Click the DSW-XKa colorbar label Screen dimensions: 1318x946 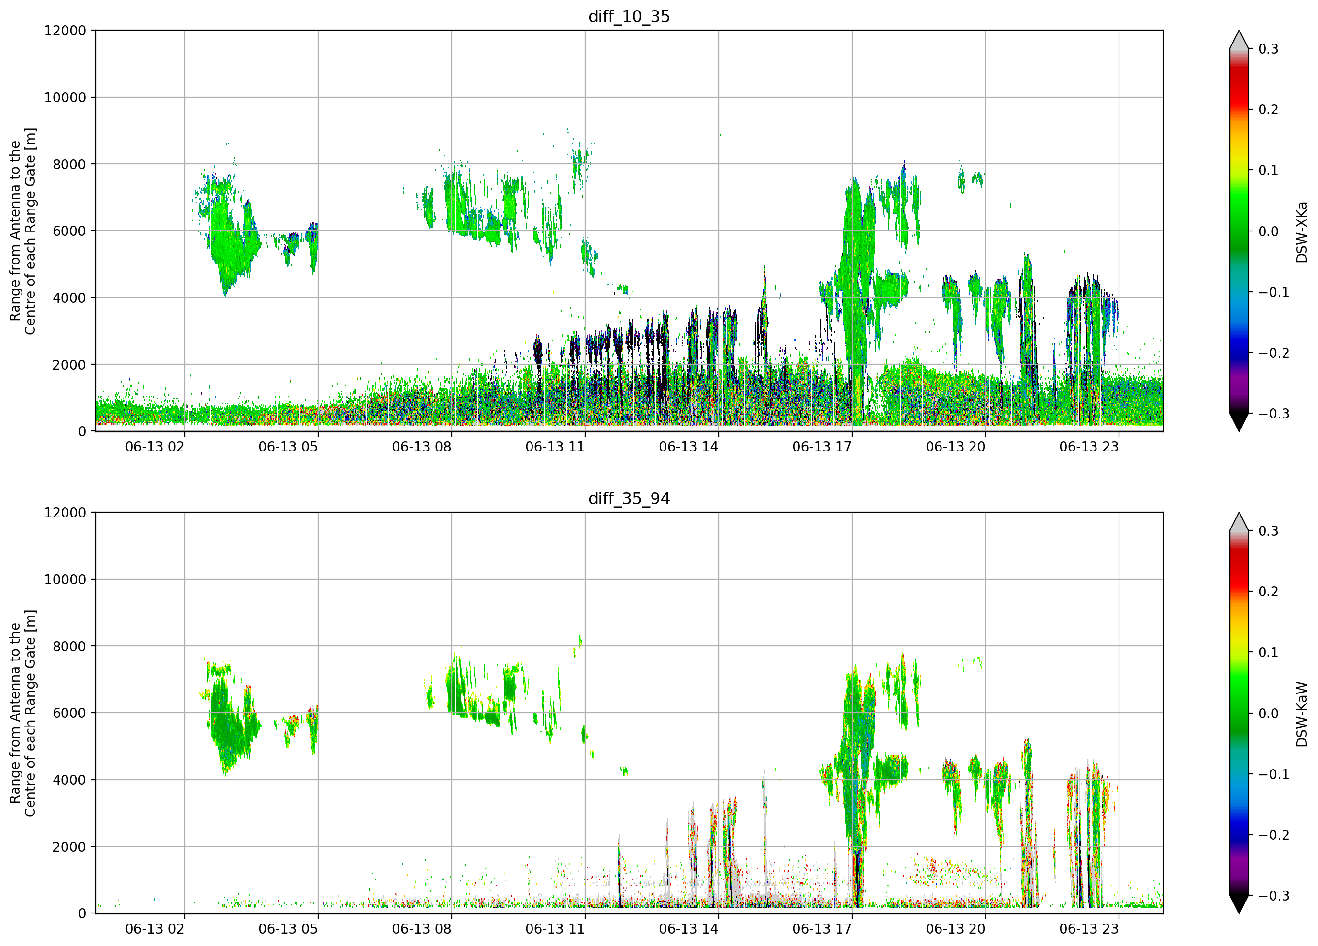point(1302,232)
